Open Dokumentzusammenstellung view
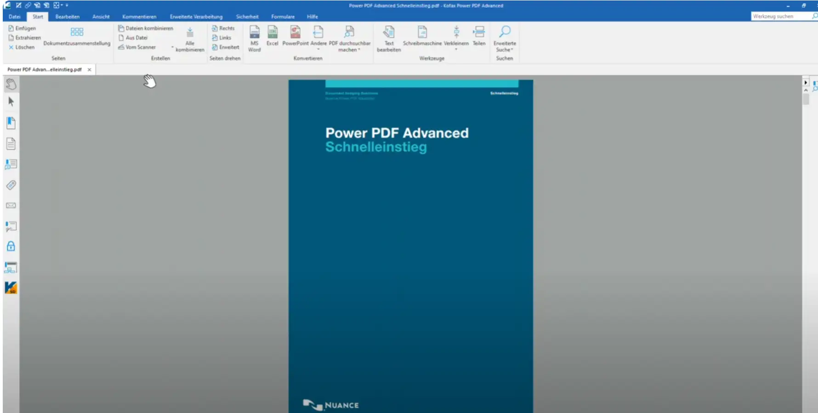This screenshot has height=413, width=818. (x=77, y=37)
